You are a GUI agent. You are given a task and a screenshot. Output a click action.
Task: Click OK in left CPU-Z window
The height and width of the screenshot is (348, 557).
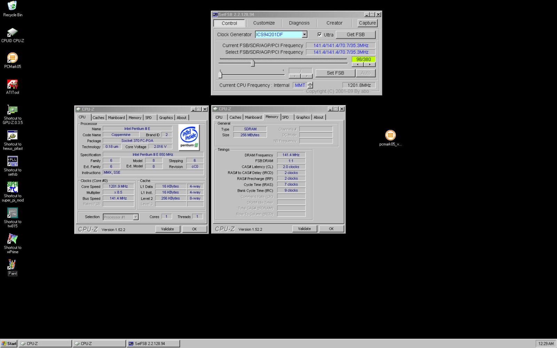pyautogui.click(x=194, y=229)
